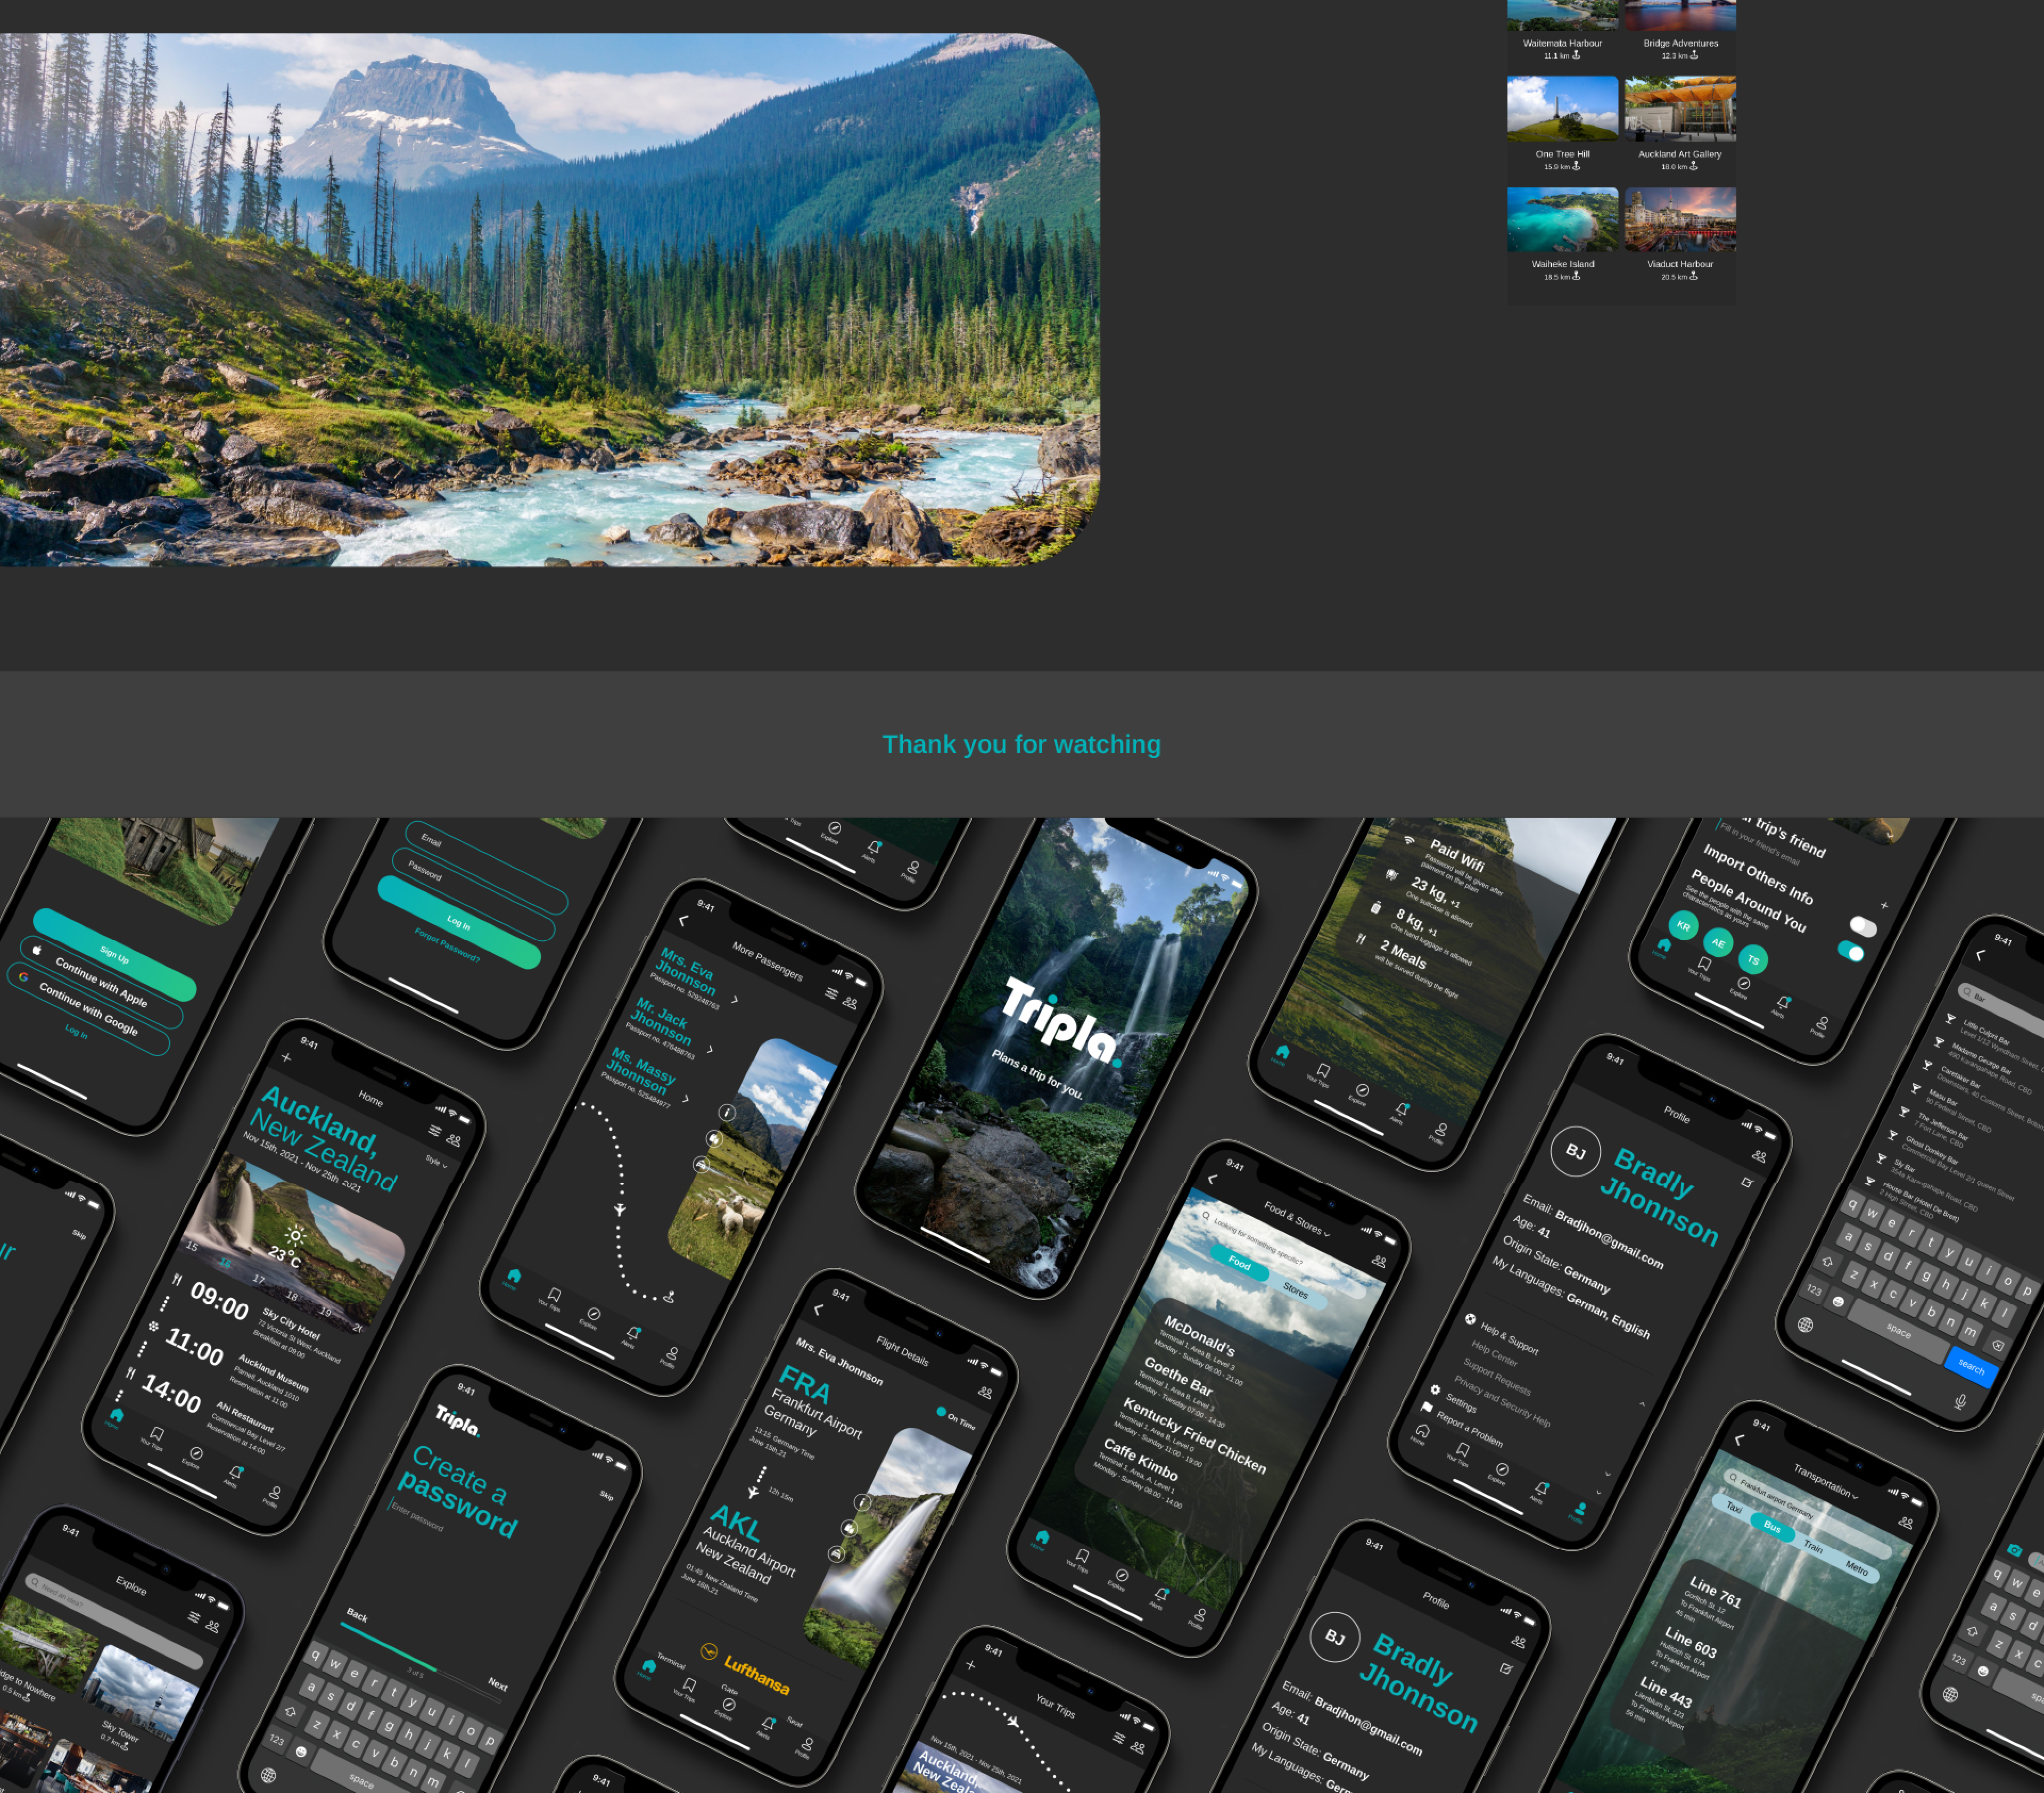This screenshot has width=2044, height=1793.
Task: Tap backspace key on Bar search keyboard
Action: tap(1997, 1345)
